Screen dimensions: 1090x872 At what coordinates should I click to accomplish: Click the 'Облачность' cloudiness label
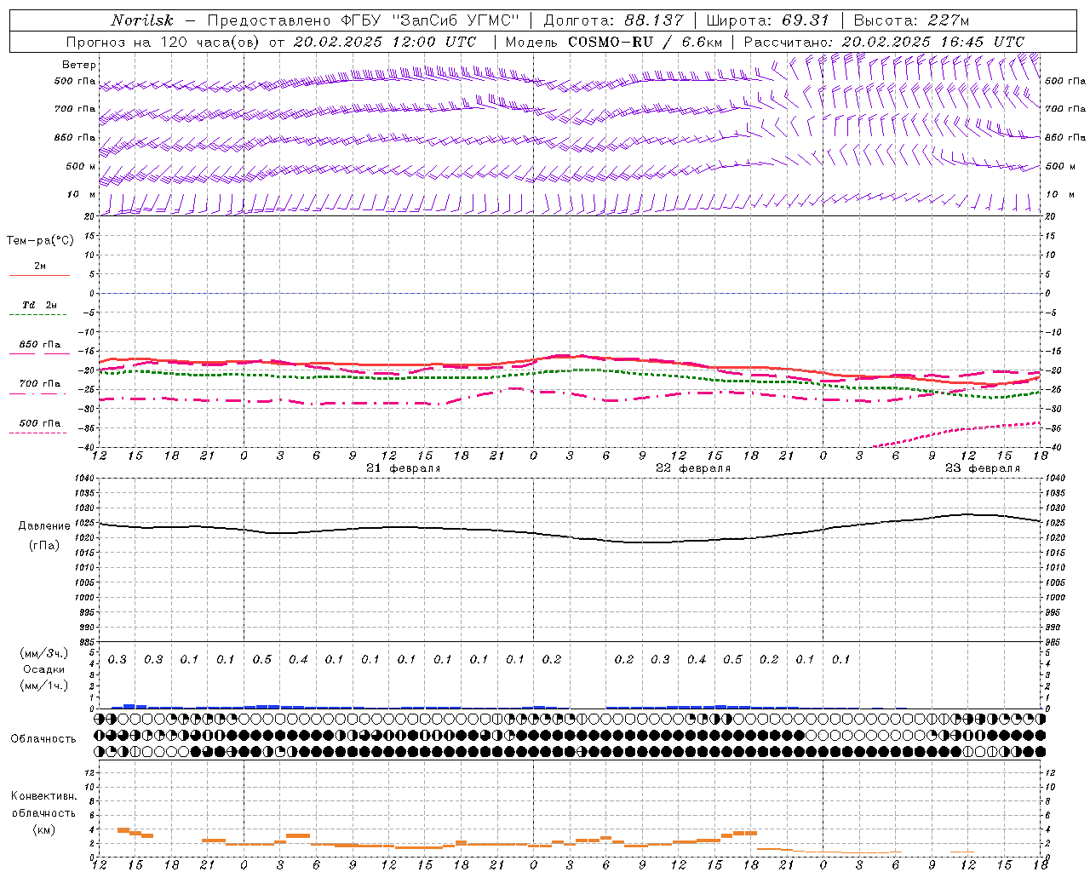tap(43, 739)
